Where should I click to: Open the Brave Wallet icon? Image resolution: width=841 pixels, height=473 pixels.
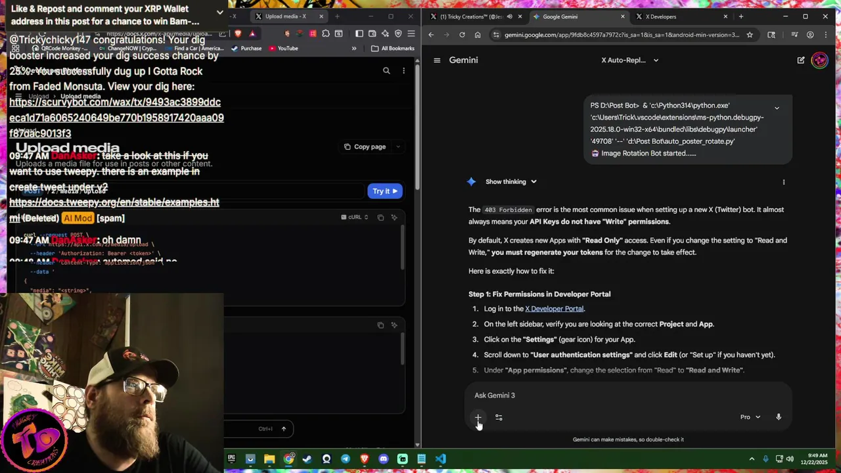click(373, 34)
